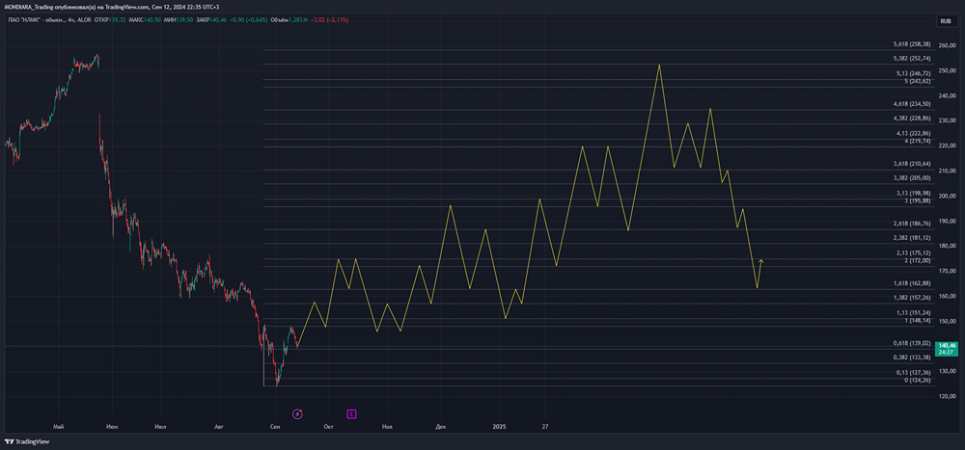The width and height of the screenshot is (965, 450).
Task: Click the МАКС 140,50 high value
Action: [x=145, y=20]
